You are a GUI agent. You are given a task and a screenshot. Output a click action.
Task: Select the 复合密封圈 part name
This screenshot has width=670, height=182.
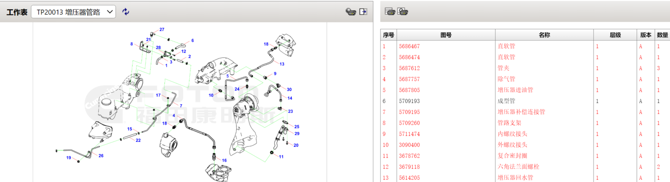point(512,156)
